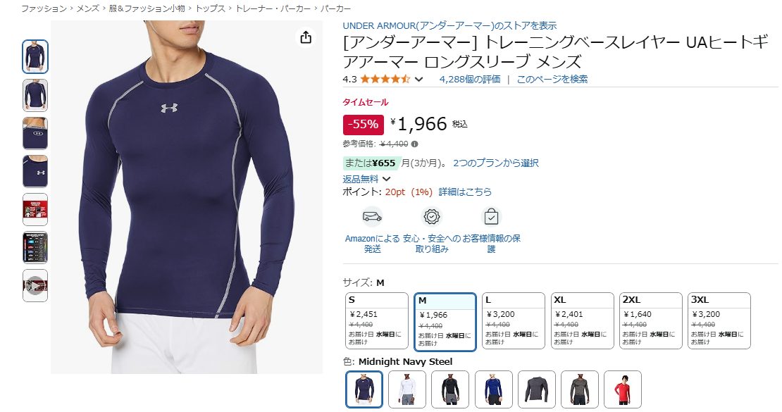
Task: Click the safety badge icon
Action: tap(431, 216)
